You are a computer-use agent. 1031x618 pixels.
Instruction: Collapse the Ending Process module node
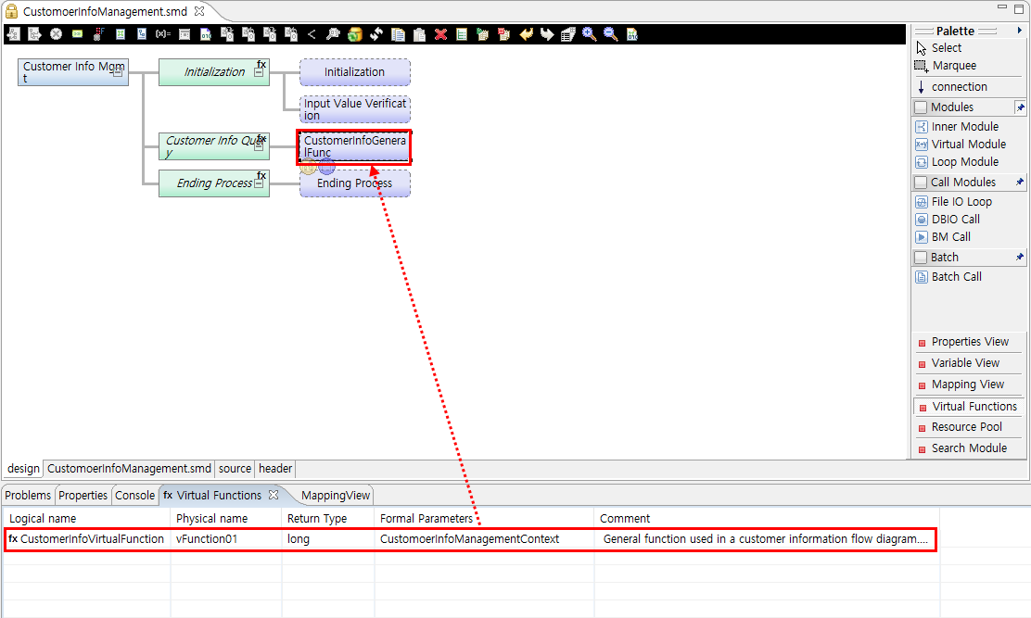pyautogui.click(x=259, y=183)
